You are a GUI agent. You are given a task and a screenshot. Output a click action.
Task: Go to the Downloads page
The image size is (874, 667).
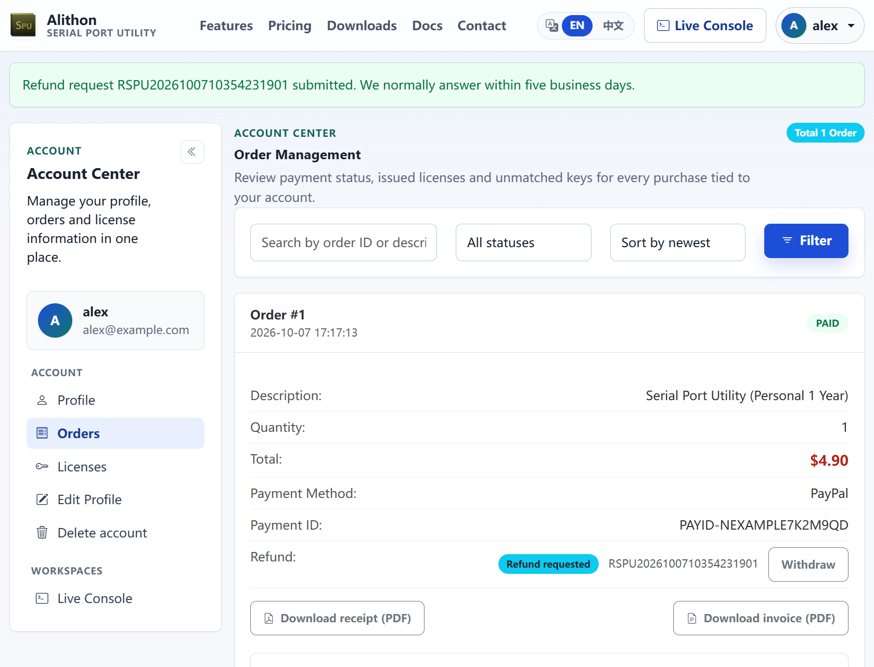pos(362,25)
